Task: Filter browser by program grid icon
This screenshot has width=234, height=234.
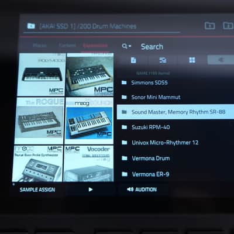Action: pyautogui.click(x=192, y=60)
